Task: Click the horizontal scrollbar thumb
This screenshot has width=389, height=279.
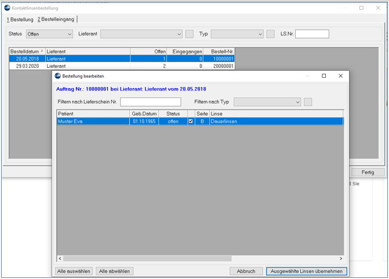Action: [x=147, y=258]
